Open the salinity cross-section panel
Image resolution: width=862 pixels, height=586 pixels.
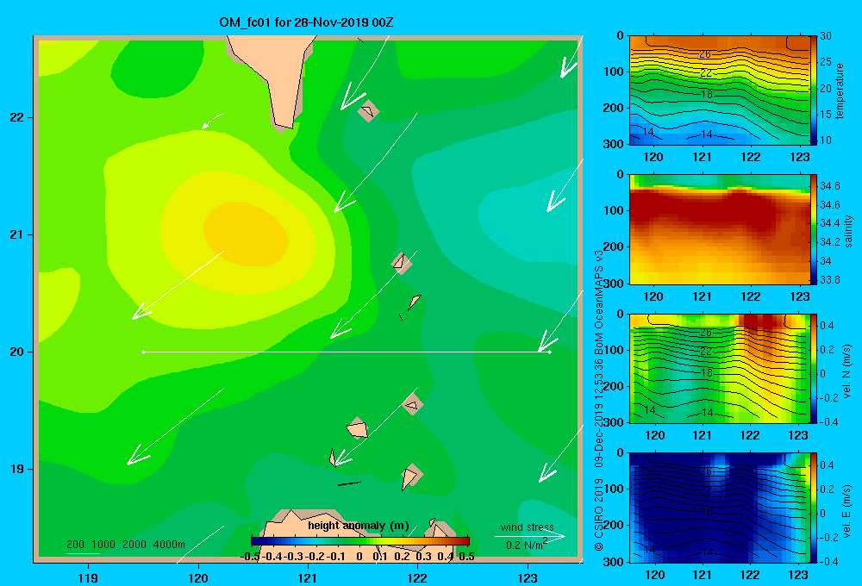(720, 230)
